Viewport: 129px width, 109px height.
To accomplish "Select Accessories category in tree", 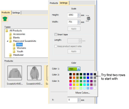I will (19, 34).
